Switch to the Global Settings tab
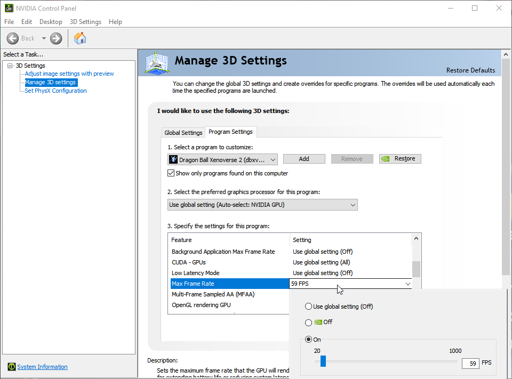Screen dimensions: 512x379 pyautogui.click(x=183, y=133)
